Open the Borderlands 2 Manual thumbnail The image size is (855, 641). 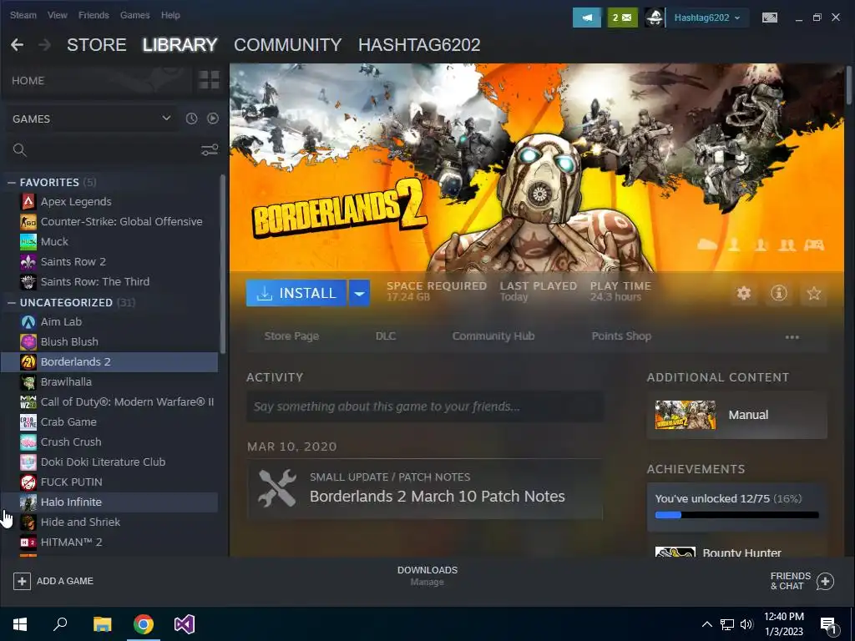click(686, 415)
